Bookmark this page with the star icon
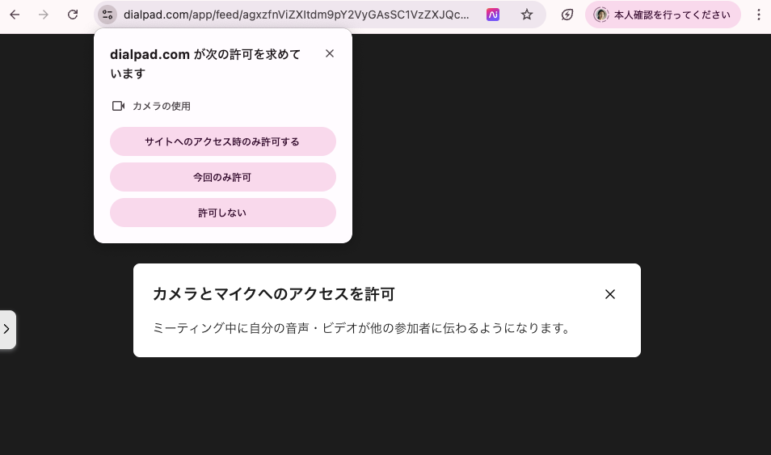Image resolution: width=771 pixels, height=455 pixels. [527, 15]
